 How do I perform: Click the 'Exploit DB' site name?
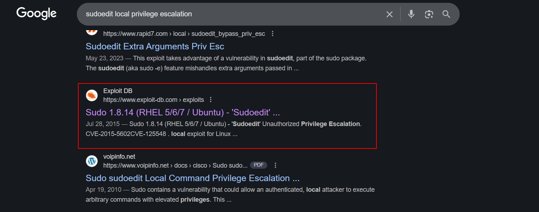click(118, 91)
